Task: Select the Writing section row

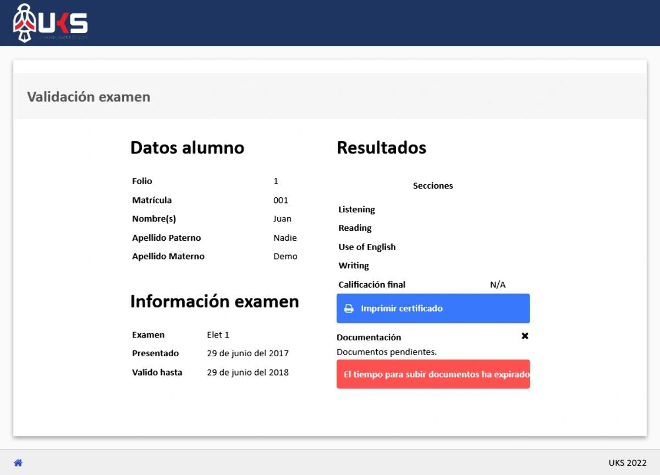Action: pos(433,266)
